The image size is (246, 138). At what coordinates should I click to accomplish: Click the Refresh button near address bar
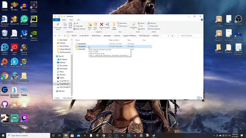[173, 36]
